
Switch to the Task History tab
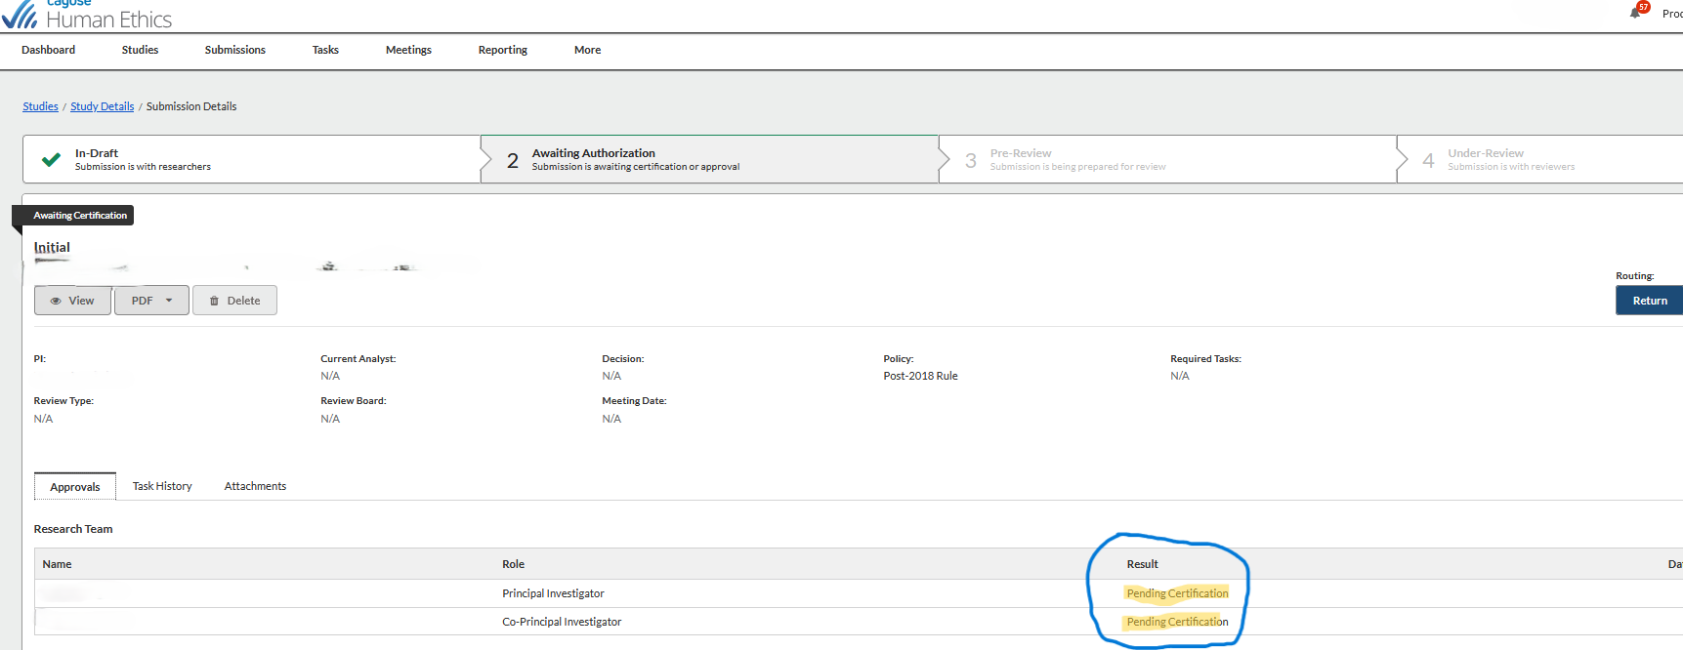(x=162, y=486)
